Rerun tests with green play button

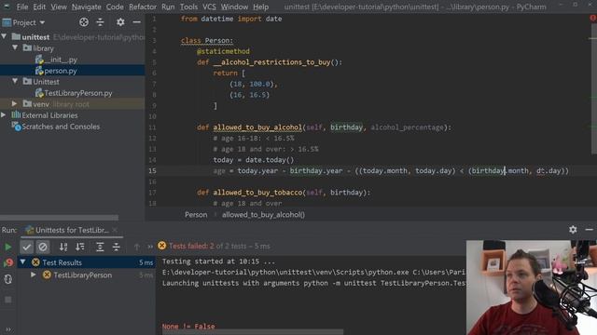[8, 247]
